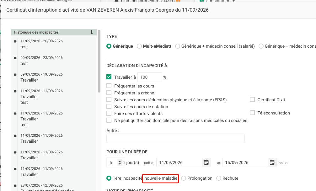The width and height of the screenshot is (316, 191).
Task: Click the history panel vertical scrollbar
Action: coord(99,61)
